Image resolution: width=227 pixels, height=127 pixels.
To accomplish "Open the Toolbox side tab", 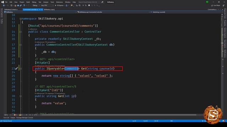I will (x=2, y=21).
